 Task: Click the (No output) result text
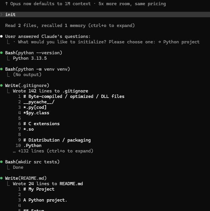point(27,75)
